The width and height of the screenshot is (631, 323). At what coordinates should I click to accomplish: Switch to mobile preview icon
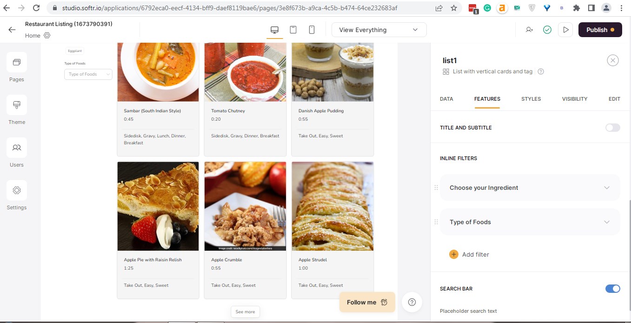click(x=312, y=30)
